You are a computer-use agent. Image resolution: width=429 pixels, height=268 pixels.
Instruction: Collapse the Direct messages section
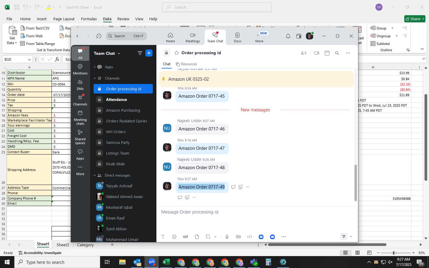point(95,175)
